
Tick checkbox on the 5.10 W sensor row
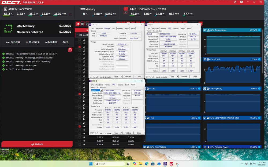[80, 141]
